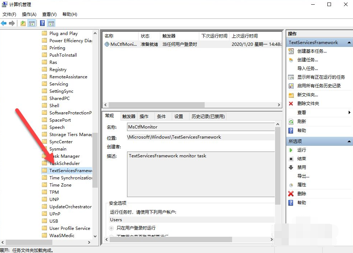Run the selected task using the green play icon
Screen dimensions: 353x253
click(291, 151)
